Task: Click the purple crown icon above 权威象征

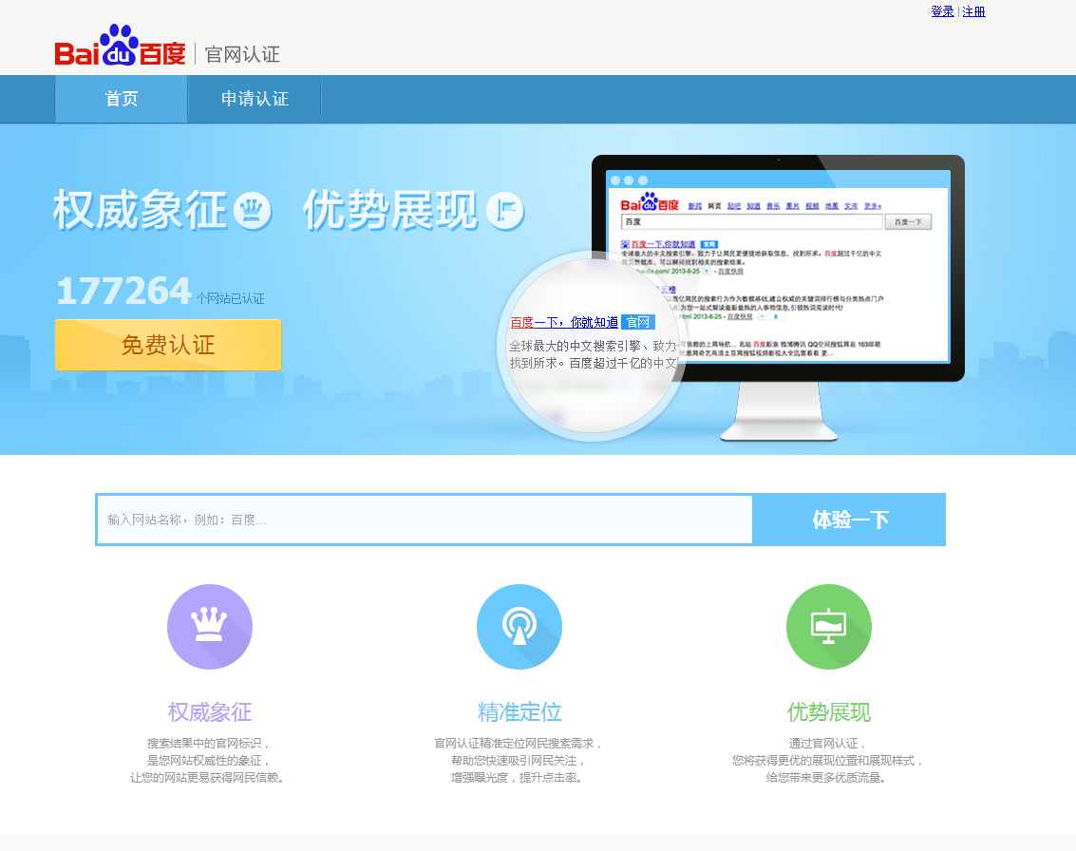Action: (210, 626)
